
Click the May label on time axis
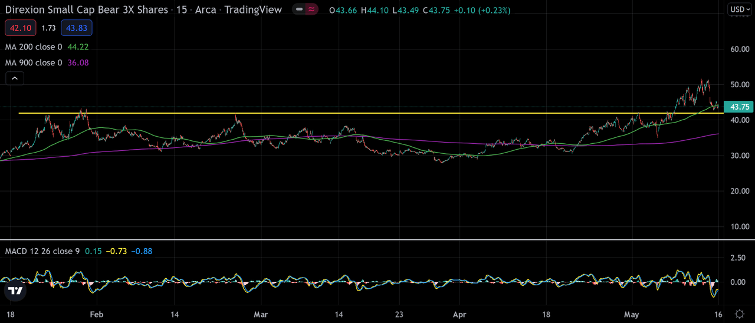click(632, 314)
